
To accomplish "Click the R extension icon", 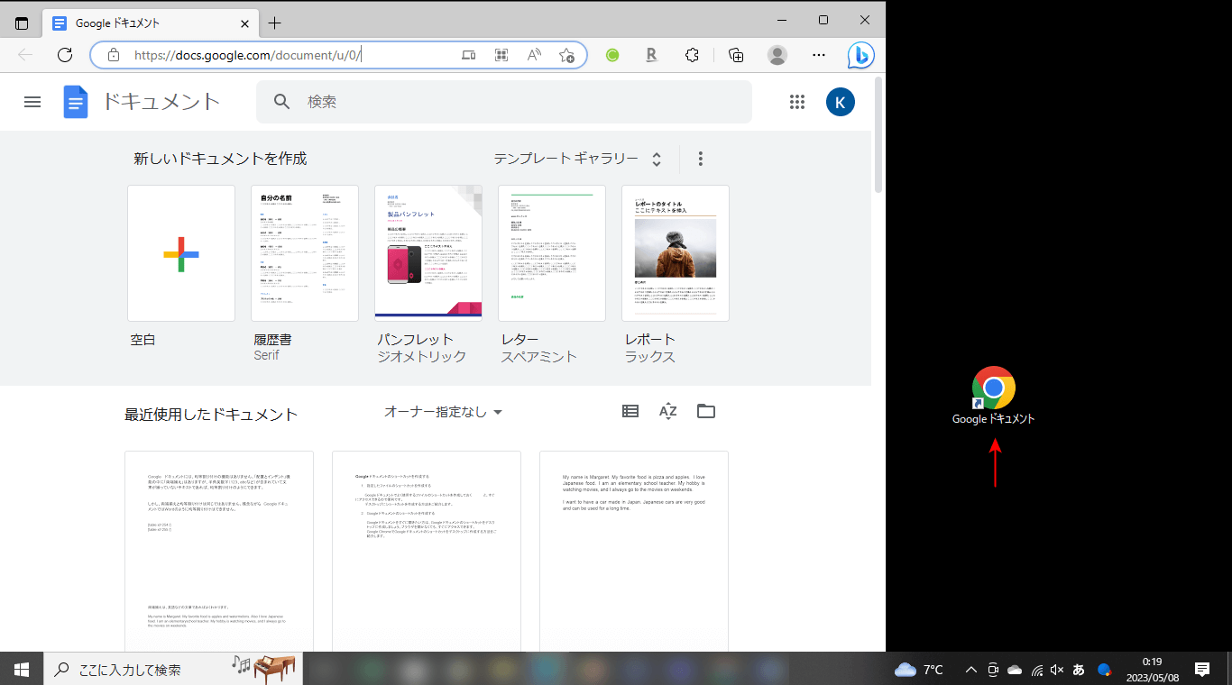I will tap(651, 55).
